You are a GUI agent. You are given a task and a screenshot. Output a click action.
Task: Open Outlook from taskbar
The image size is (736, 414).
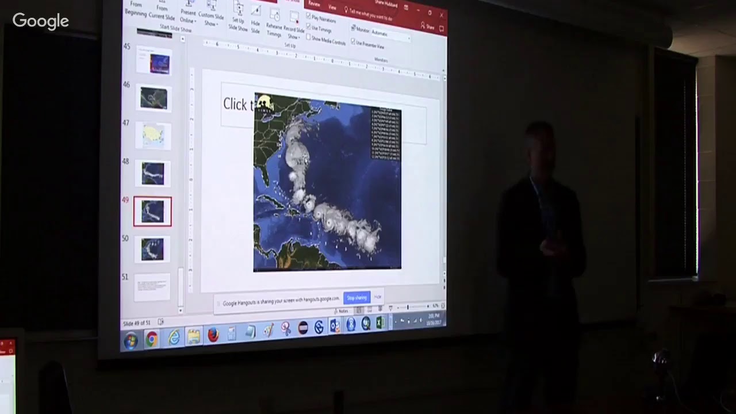point(335,325)
